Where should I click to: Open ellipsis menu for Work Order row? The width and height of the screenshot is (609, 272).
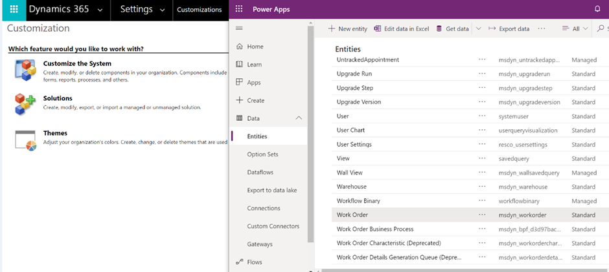pos(483,214)
